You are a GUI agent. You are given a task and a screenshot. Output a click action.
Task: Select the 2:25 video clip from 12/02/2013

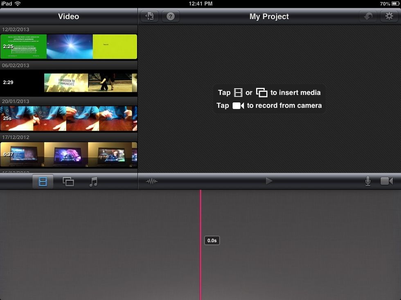(69, 47)
